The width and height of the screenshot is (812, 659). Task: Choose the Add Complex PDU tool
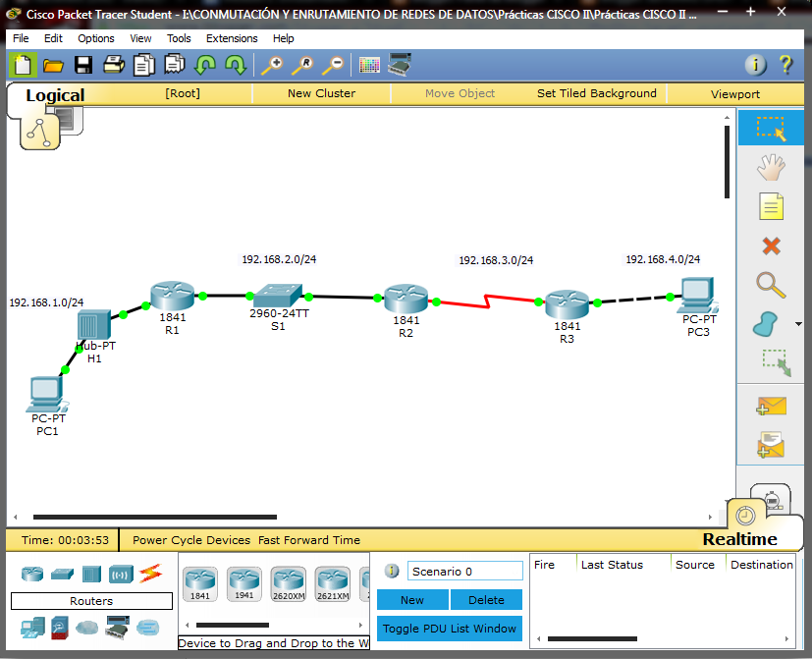coord(771,445)
